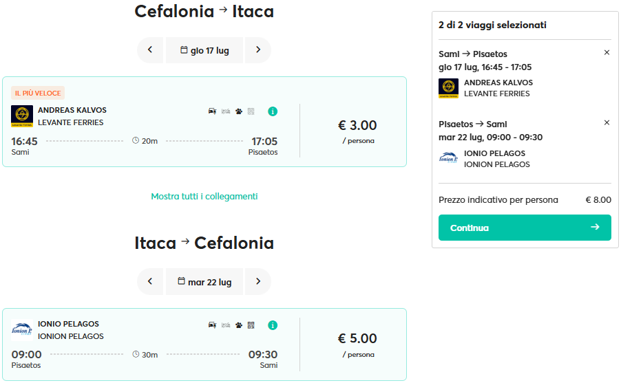
Task: Click the Continua button
Action: click(525, 228)
